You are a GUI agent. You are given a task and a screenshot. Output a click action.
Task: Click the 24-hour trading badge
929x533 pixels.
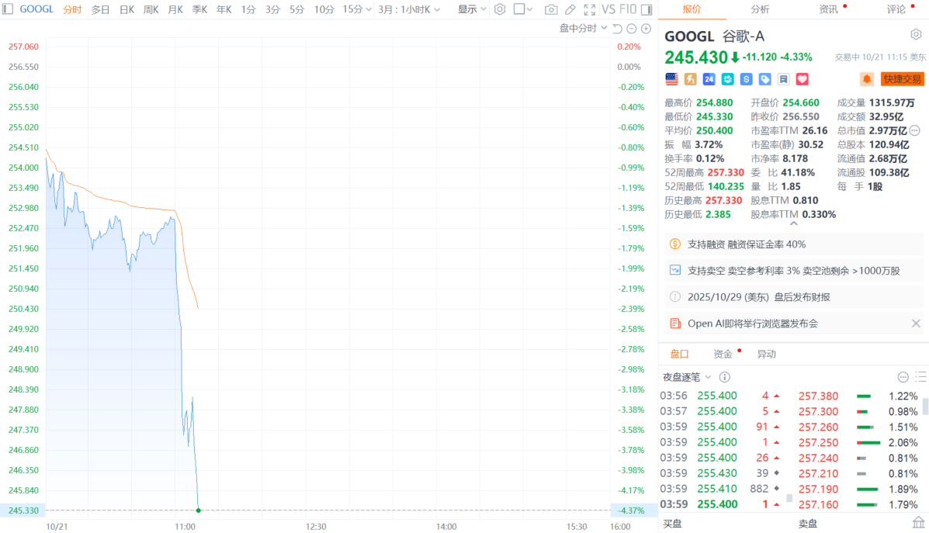(709, 79)
